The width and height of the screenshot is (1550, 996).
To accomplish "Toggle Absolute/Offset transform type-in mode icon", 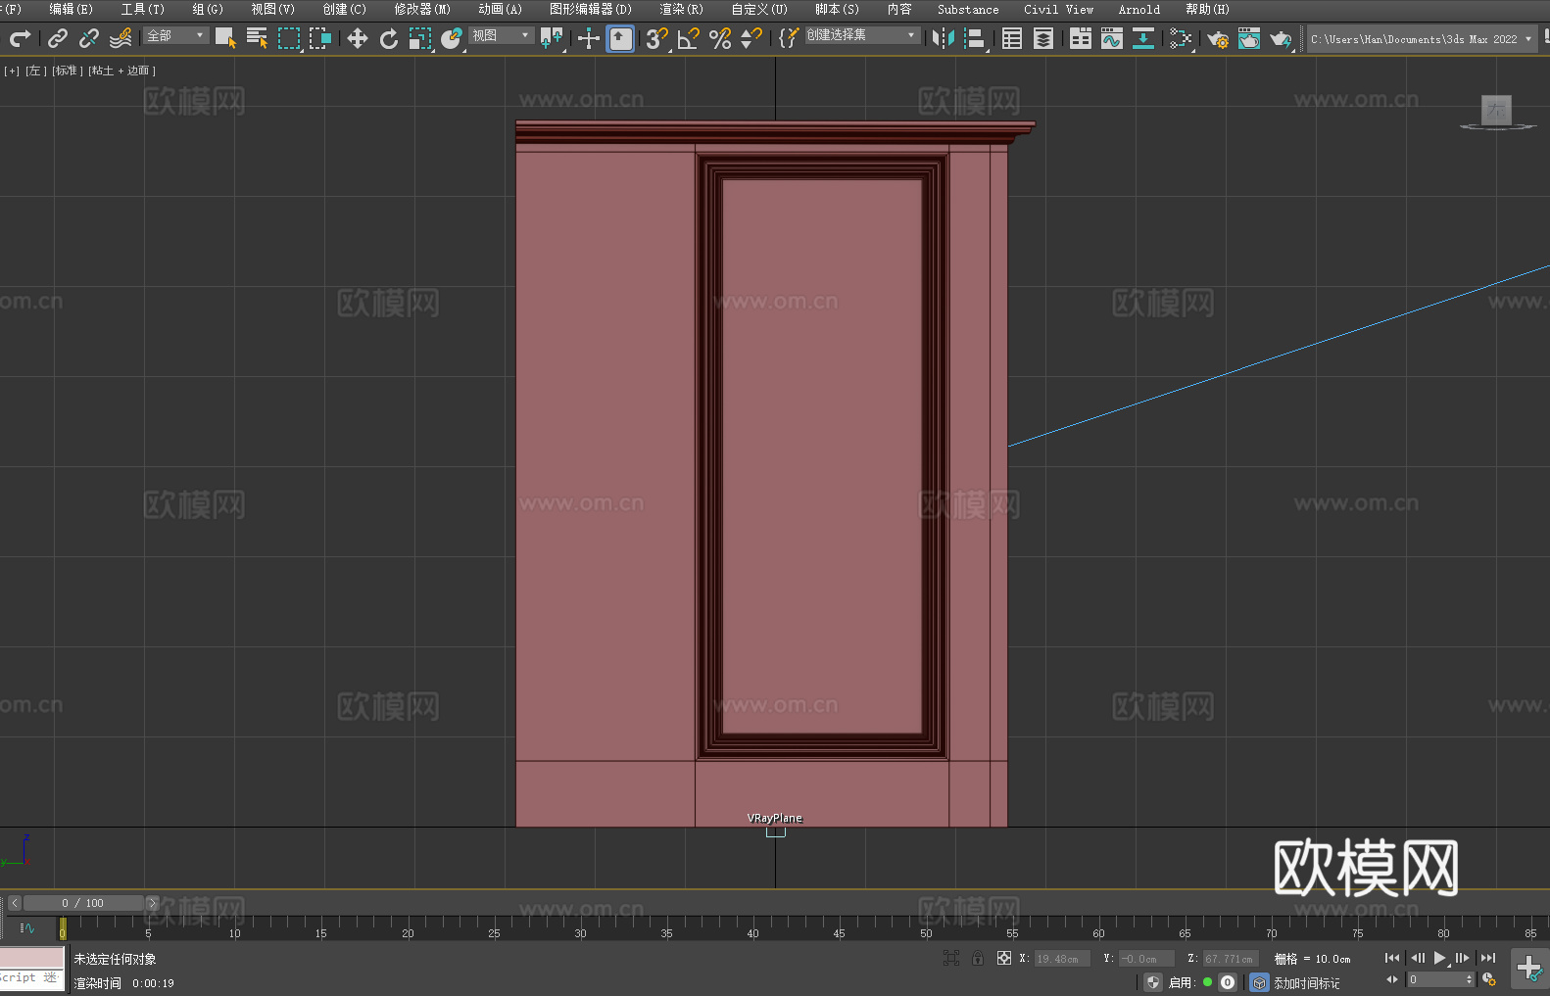I will pos(1004,958).
